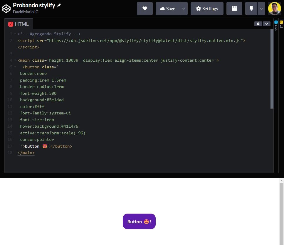Screen dimensions: 284x245
Task: Click the Agregando Stylify comment
Action: click(x=49, y=34)
